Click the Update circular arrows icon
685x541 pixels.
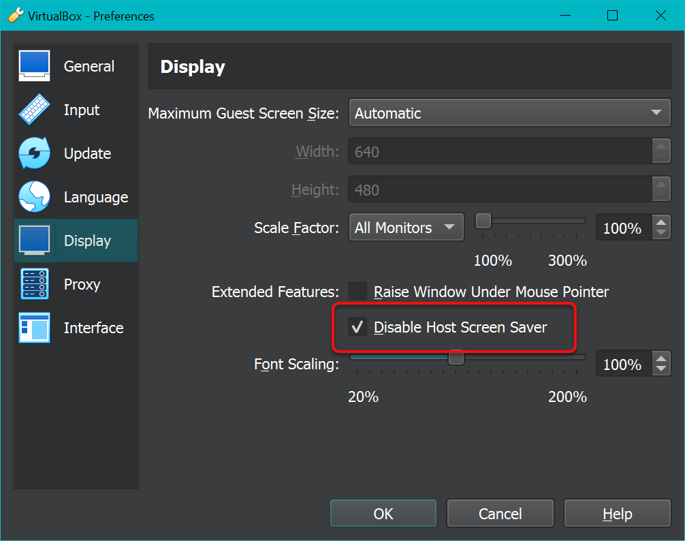click(35, 153)
